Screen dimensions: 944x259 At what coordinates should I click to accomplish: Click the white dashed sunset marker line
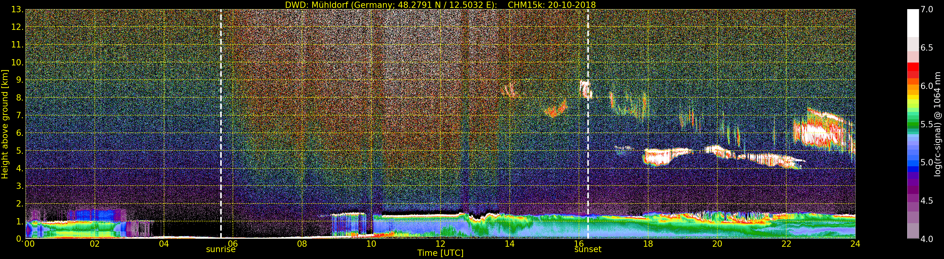(x=588, y=124)
